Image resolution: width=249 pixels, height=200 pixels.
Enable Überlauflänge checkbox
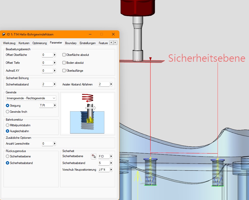click(64, 70)
